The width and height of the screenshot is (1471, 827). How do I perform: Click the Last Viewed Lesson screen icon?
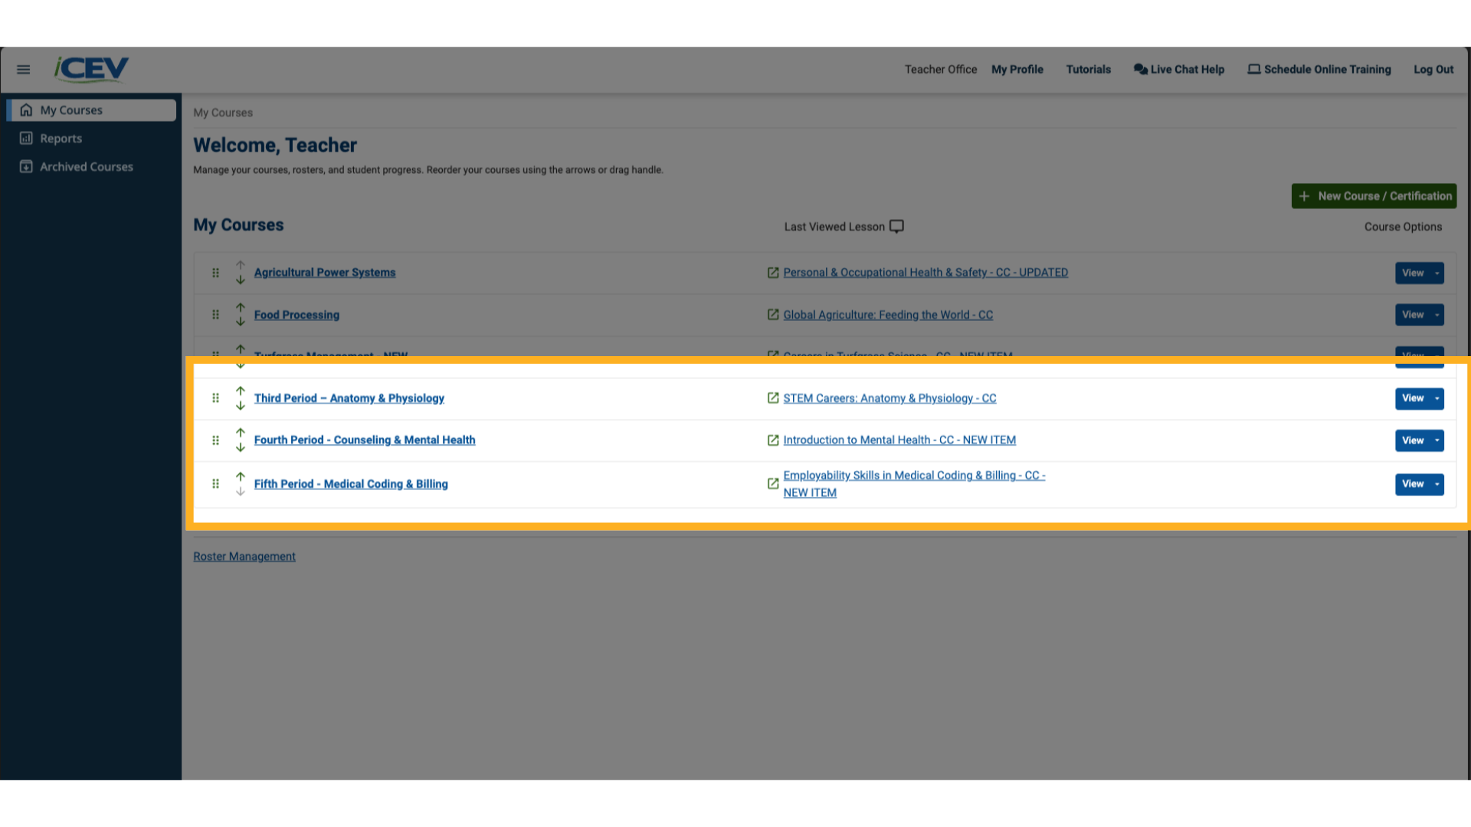[x=896, y=226]
